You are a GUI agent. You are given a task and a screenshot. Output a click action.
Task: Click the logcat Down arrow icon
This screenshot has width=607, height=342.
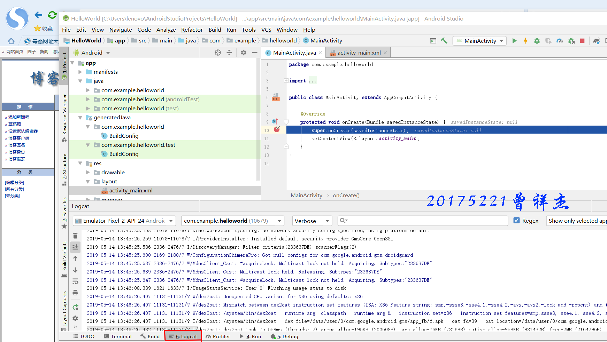pyautogui.click(x=75, y=270)
